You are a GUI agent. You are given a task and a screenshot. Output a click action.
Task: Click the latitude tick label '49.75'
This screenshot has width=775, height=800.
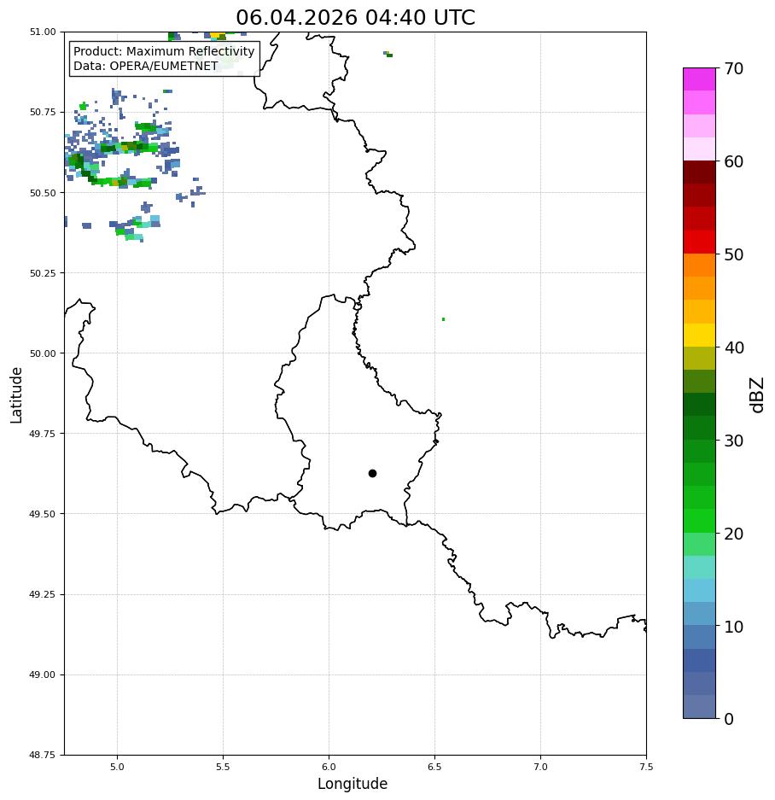tap(43, 433)
